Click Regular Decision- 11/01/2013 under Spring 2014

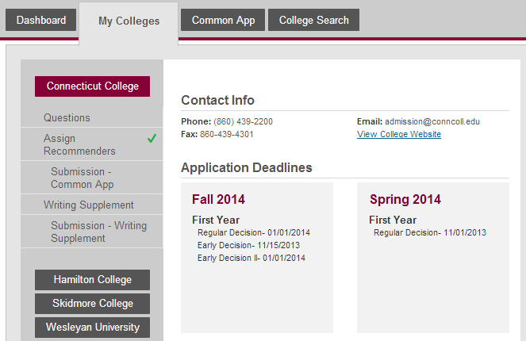430,232
